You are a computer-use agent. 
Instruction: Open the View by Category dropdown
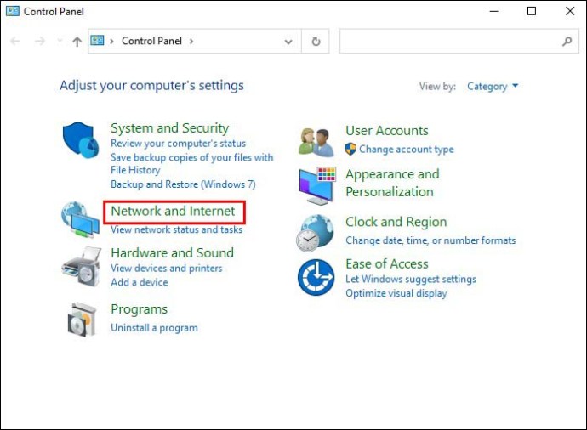click(493, 86)
